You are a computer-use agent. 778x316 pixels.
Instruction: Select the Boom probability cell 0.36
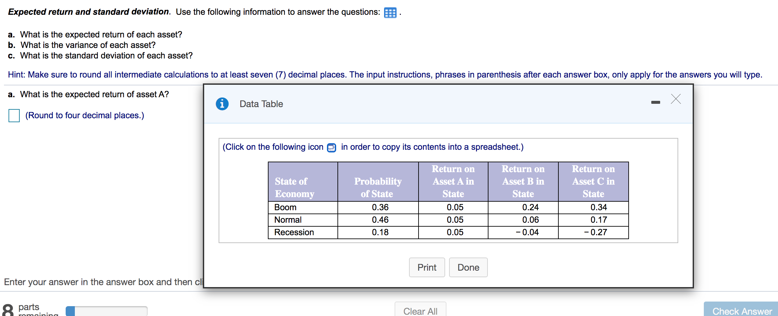point(380,207)
